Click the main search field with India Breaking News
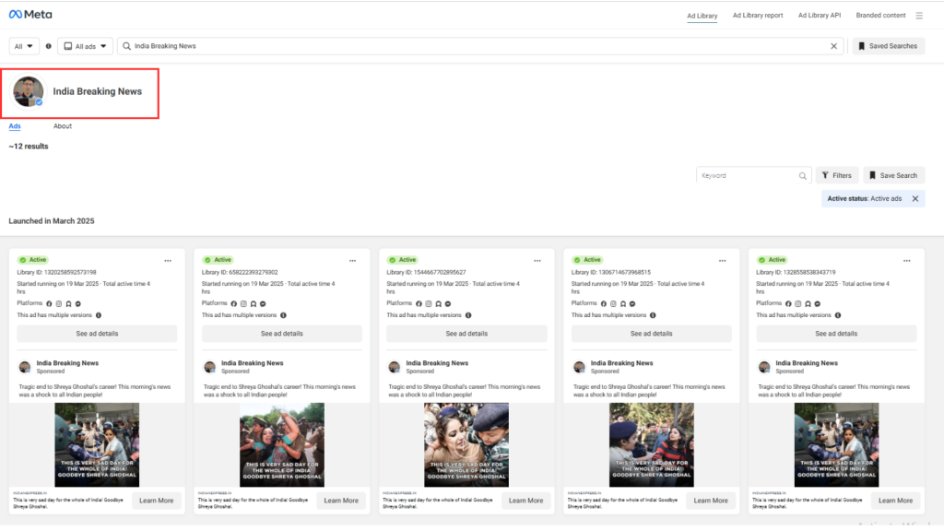944x531 pixels. coord(479,46)
